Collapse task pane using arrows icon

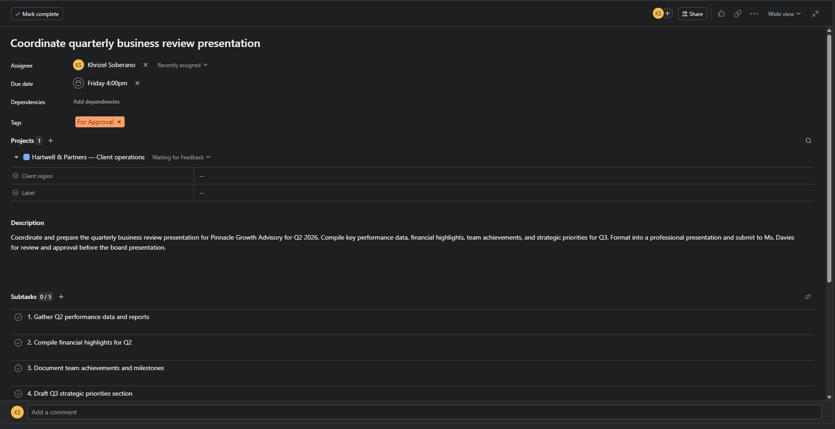click(815, 14)
